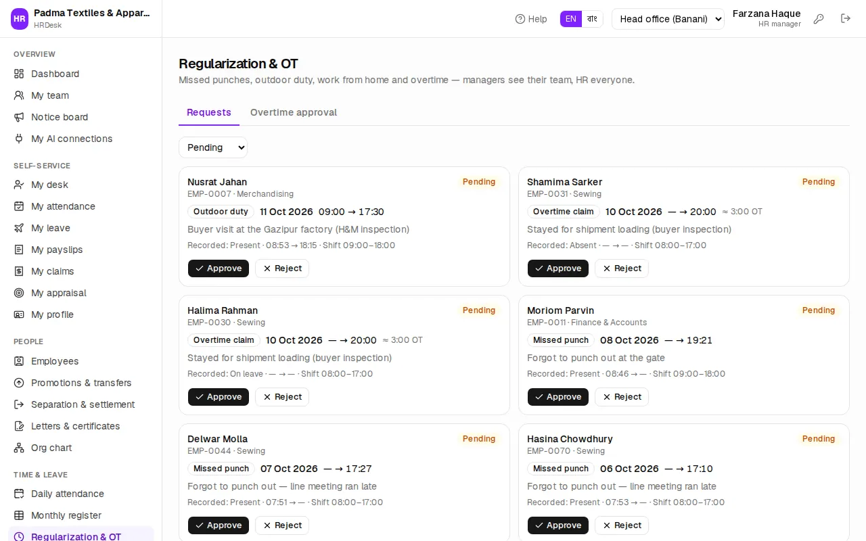Select the Requests tab

click(209, 112)
